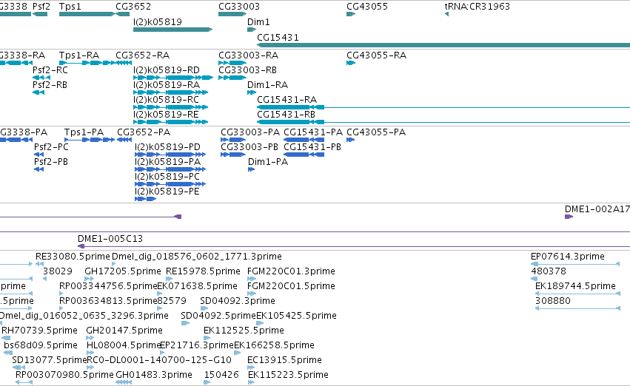Image resolution: width=630 pixels, height=386 pixels.
Task: Select protein CG43055-PA
Action: point(351,140)
